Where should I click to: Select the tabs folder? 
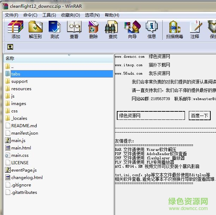click(x=59, y=74)
